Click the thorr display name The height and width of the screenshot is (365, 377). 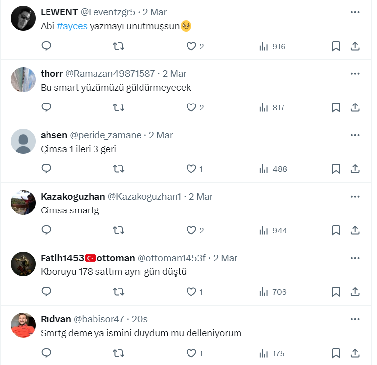(51, 74)
